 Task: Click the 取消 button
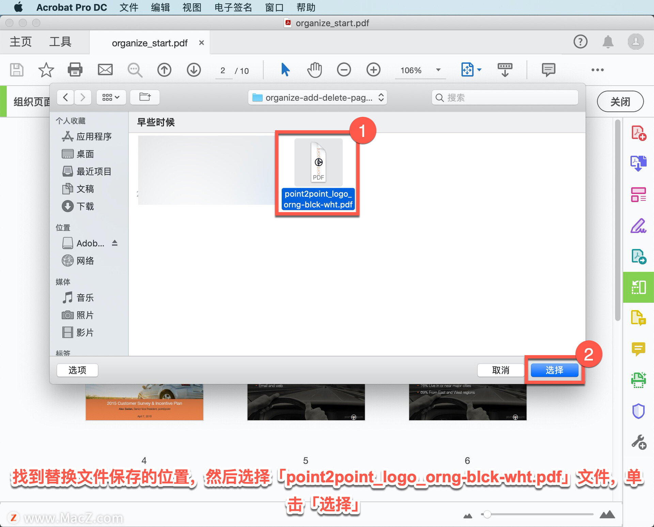pos(500,370)
